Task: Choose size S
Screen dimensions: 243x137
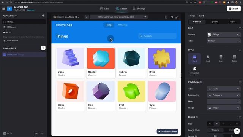Action: (217, 124)
